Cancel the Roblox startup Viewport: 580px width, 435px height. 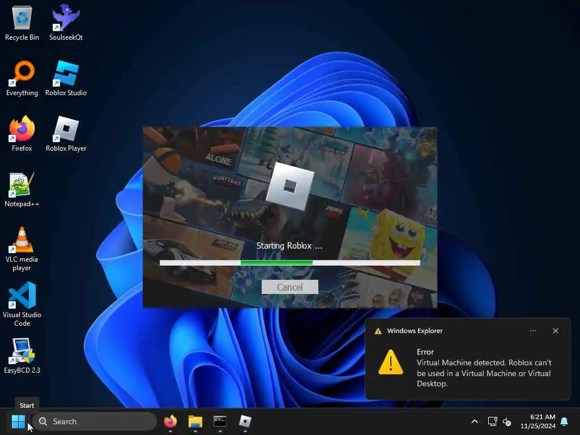(x=289, y=287)
